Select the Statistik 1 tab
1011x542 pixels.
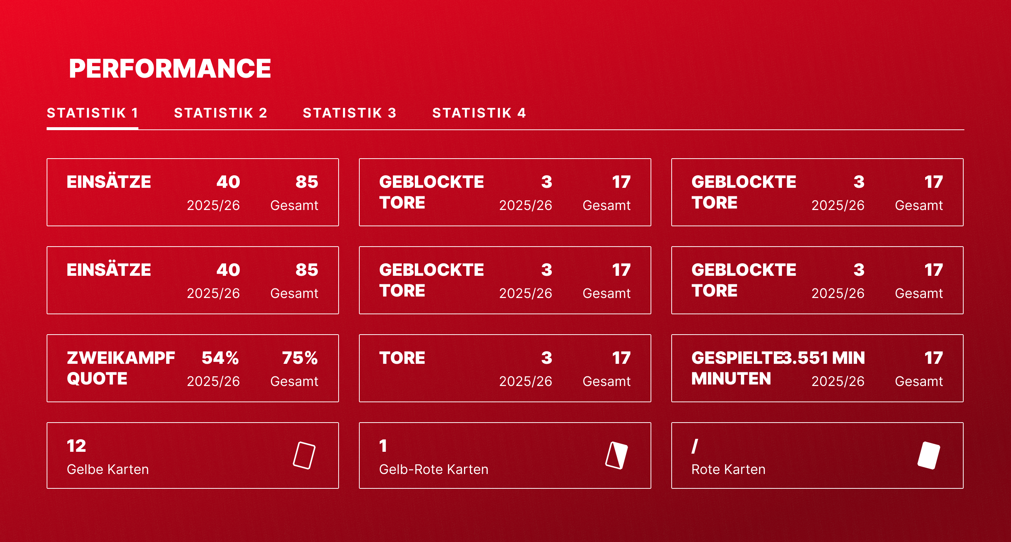point(92,113)
